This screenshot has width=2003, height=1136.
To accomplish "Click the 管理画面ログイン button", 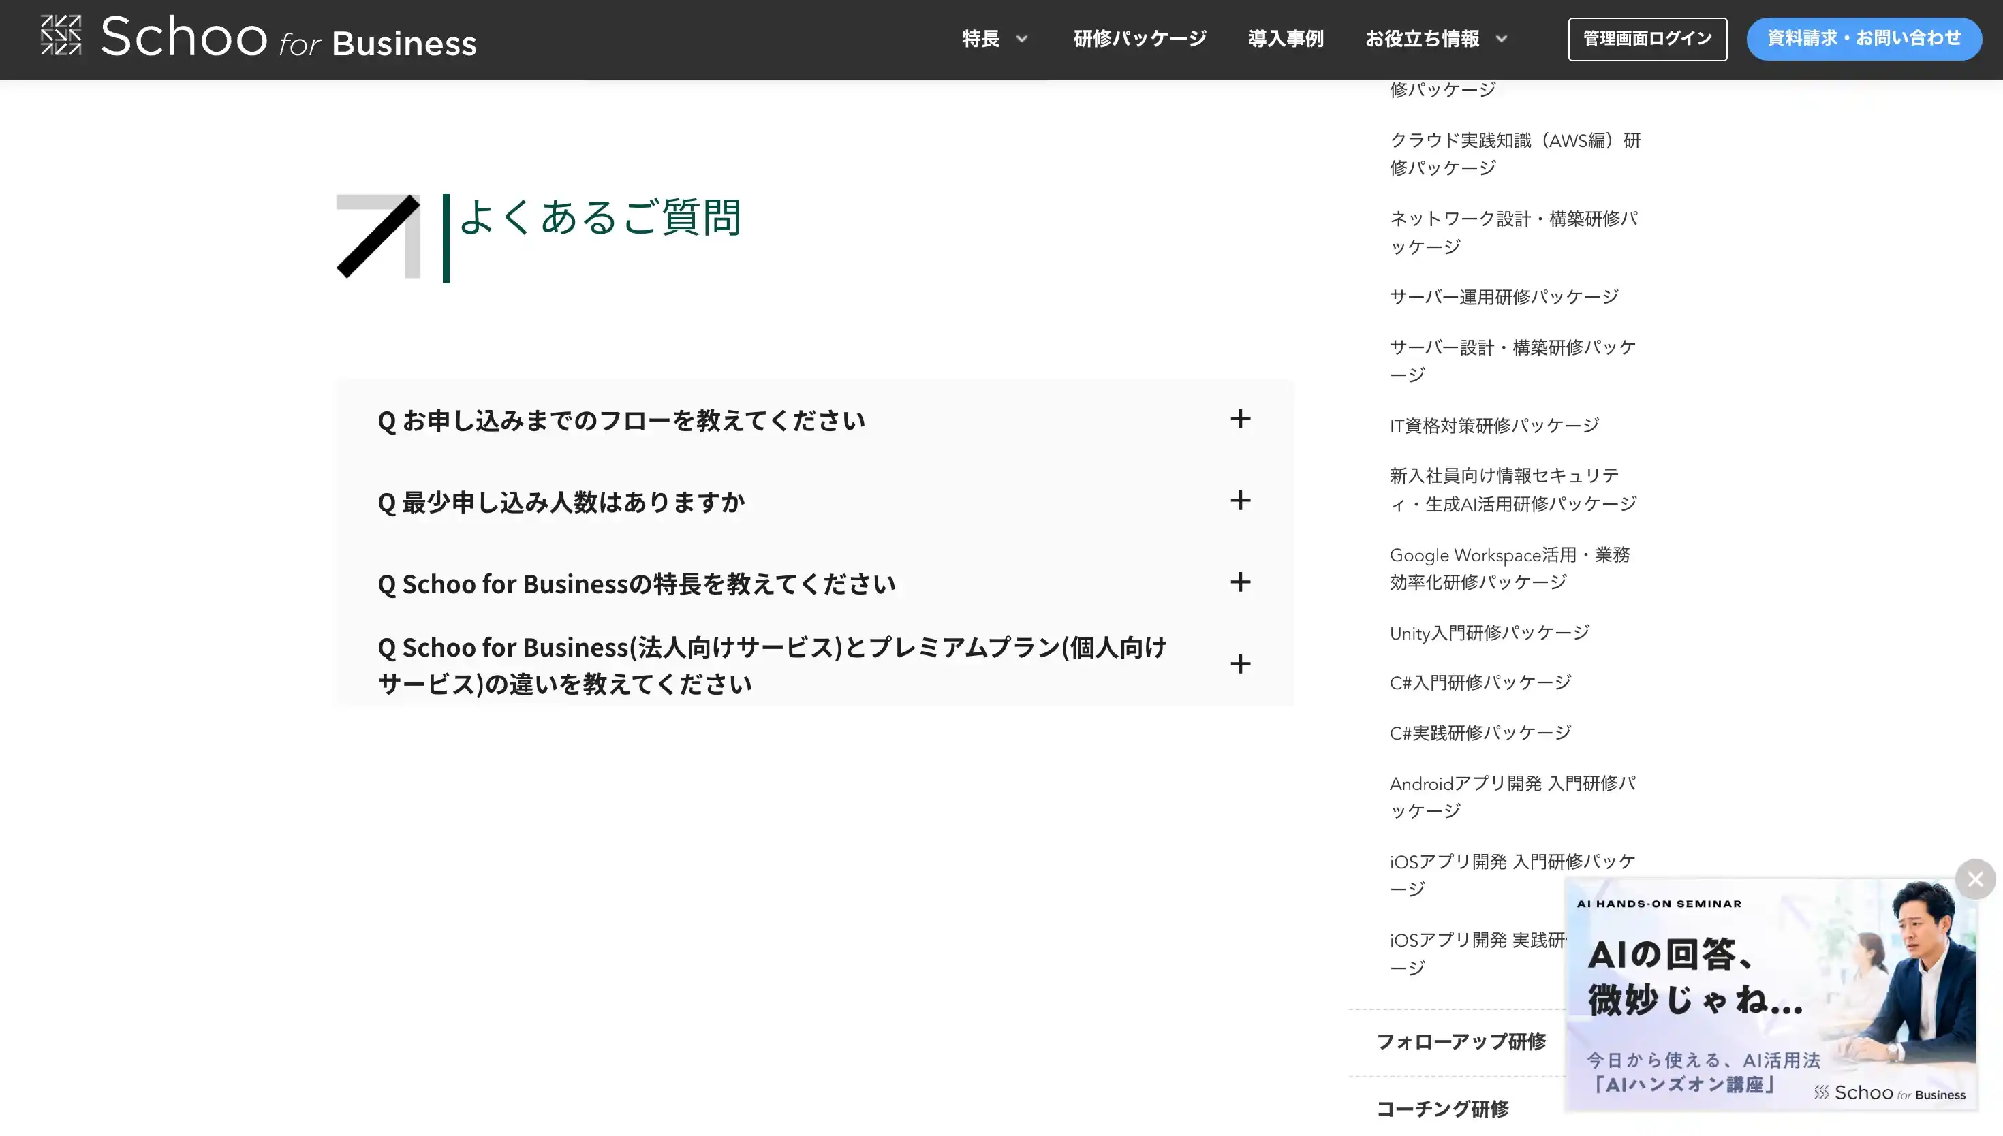I will click(x=1647, y=39).
